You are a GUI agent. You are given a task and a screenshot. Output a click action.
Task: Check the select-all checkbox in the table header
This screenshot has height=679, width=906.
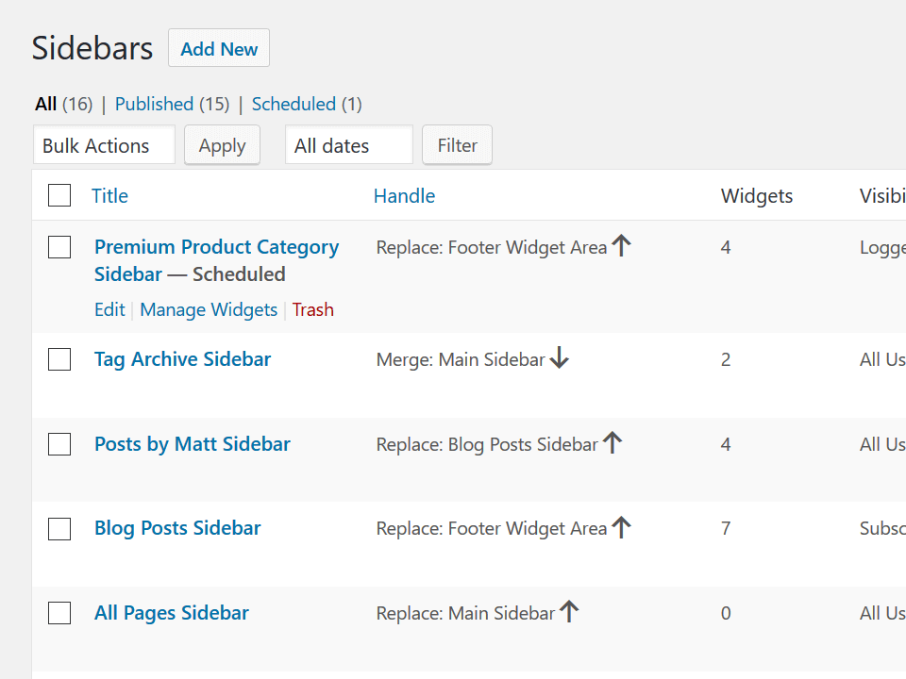(x=59, y=195)
